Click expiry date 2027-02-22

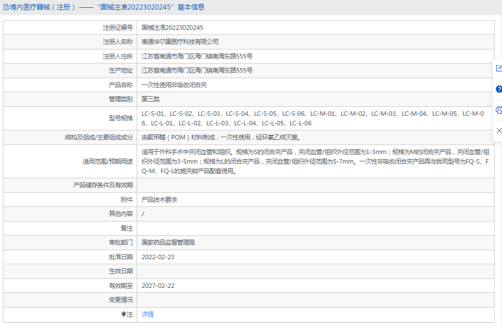[x=158, y=286]
